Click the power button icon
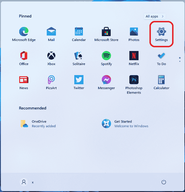 click(x=164, y=182)
